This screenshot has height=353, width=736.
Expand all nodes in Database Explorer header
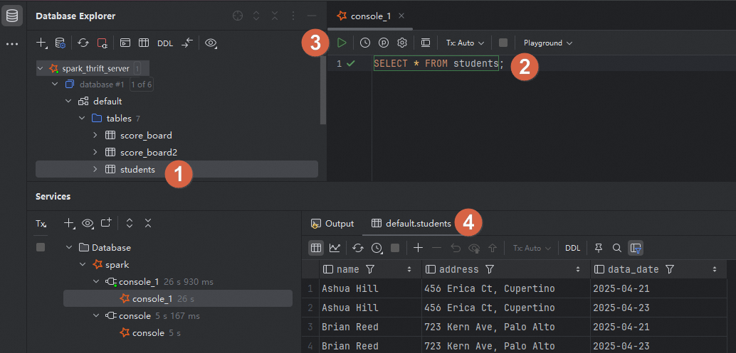pos(256,16)
